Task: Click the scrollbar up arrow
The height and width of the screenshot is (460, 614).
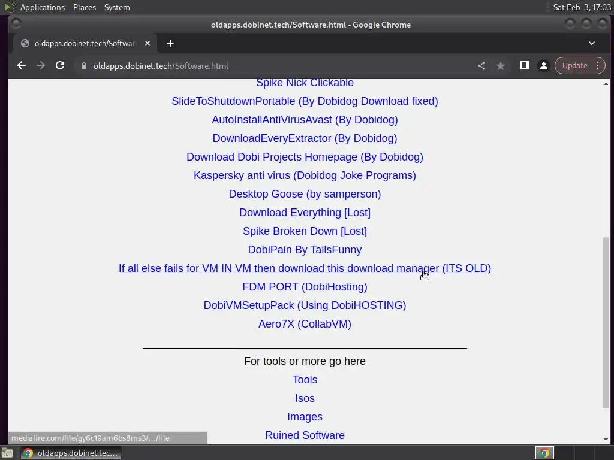Action: pyautogui.click(x=606, y=84)
